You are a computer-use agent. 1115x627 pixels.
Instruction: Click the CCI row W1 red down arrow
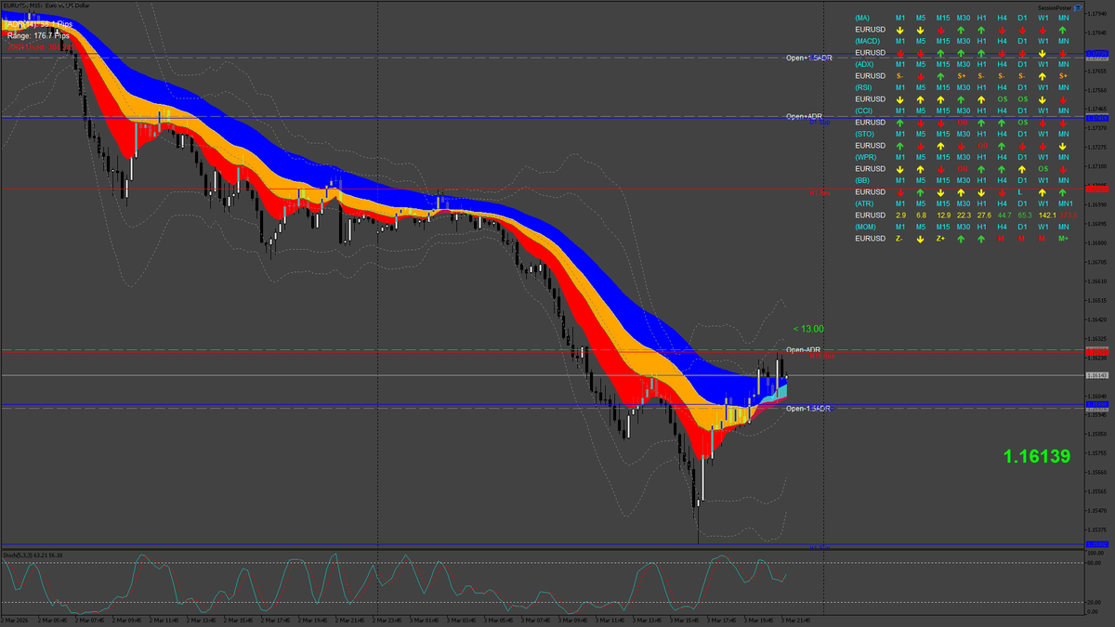[1043, 123]
